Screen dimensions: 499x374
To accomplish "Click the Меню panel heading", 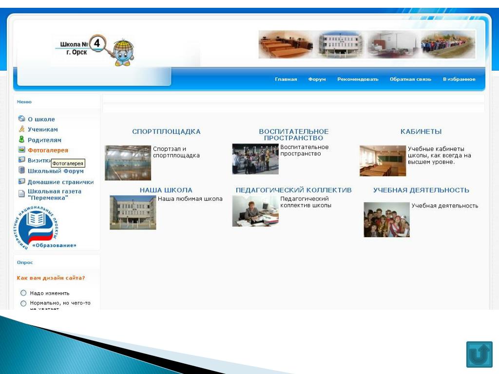I will tap(24, 102).
